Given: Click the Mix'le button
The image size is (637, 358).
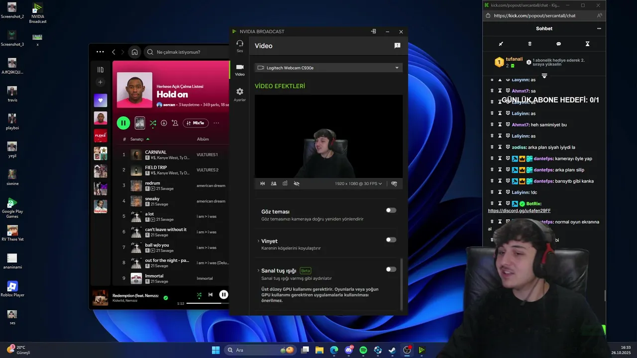Looking at the screenshot, I should (196, 123).
